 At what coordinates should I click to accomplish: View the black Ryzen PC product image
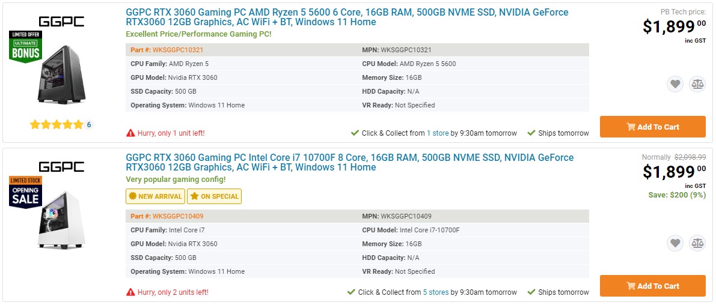[61, 74]
